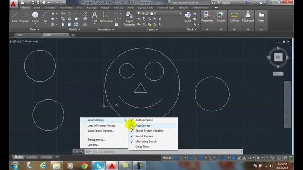Click the Stretch tool icon
Screen dimensions: 303x170
[63, 24]
